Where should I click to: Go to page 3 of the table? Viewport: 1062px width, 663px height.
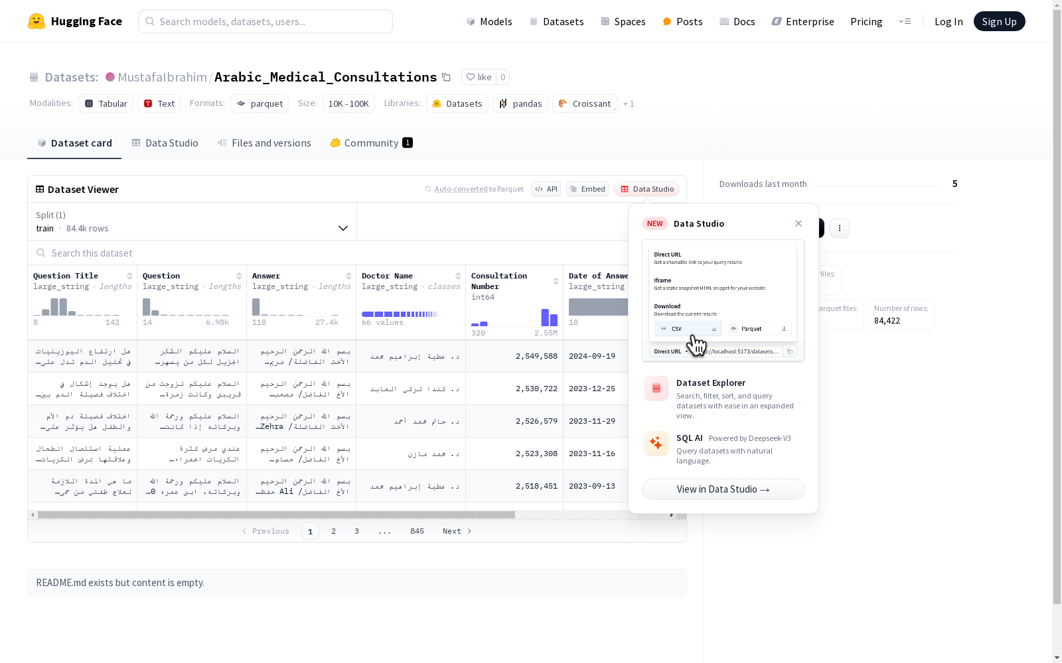(356, 531)
